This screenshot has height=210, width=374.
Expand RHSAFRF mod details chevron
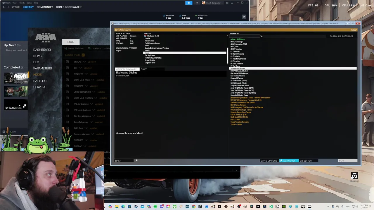tap(86, 74)
